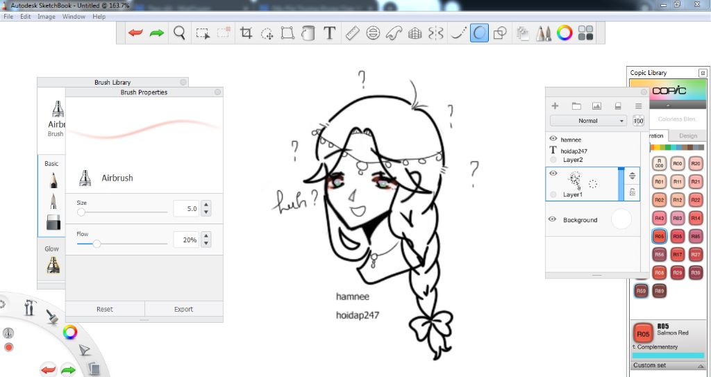
Task: Select the Glow brush in Brush Library
Action: tap(53, 265)
